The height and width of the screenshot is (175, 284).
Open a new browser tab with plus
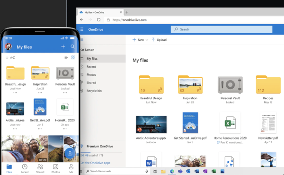point(127,12)
